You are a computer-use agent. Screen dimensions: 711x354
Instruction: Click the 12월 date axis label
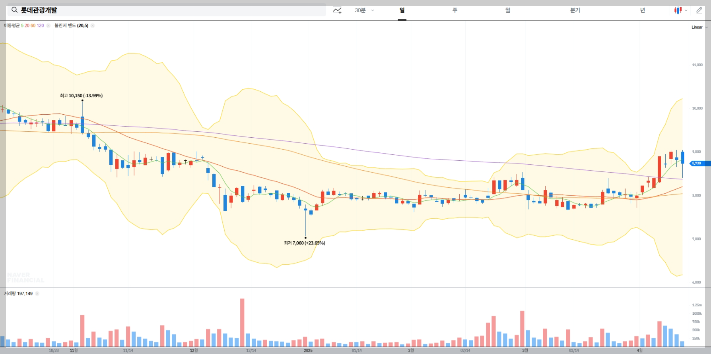point(194,350)
